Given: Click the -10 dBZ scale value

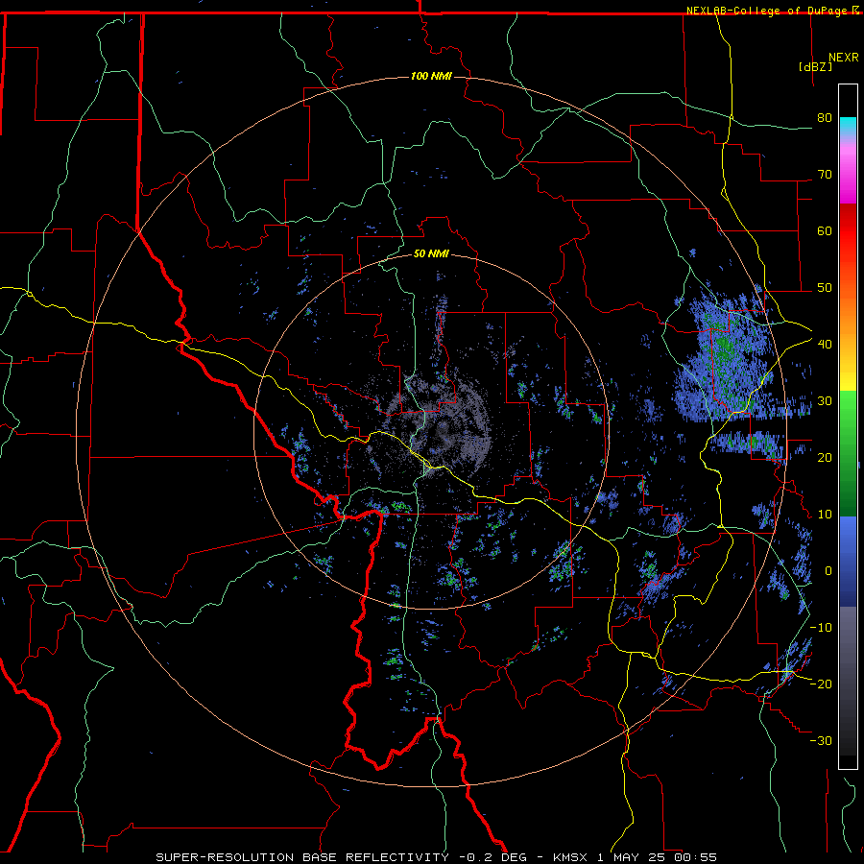Looking at the screenshot, I should pyautogui.click(x=821, y=628).
